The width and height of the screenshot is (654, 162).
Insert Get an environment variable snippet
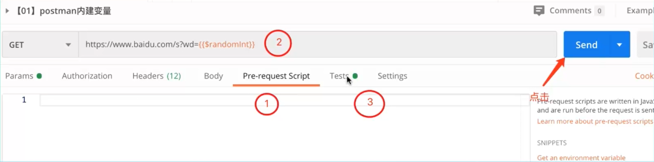click(581, 158)
